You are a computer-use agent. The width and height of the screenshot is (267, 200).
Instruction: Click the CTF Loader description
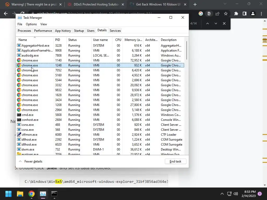pos(168,135)
